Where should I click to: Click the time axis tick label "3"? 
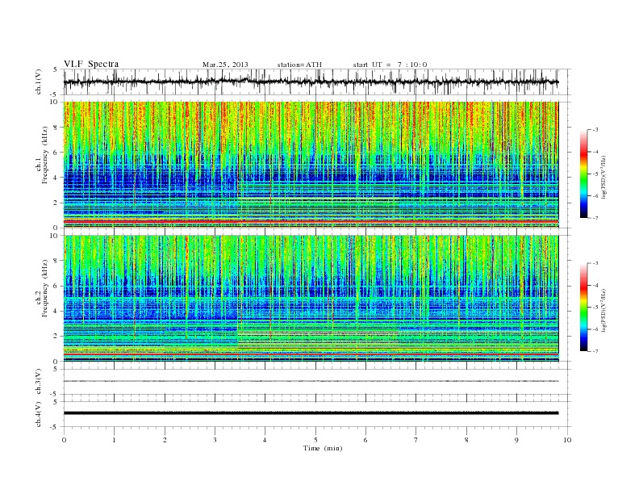coord(215,440)
